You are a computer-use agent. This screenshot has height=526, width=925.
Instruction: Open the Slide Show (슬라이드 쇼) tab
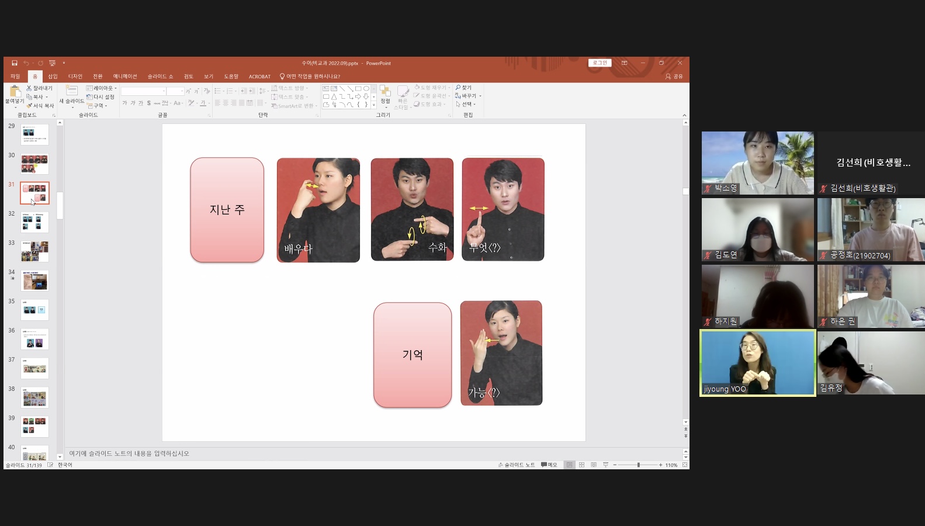pos(160,77)
